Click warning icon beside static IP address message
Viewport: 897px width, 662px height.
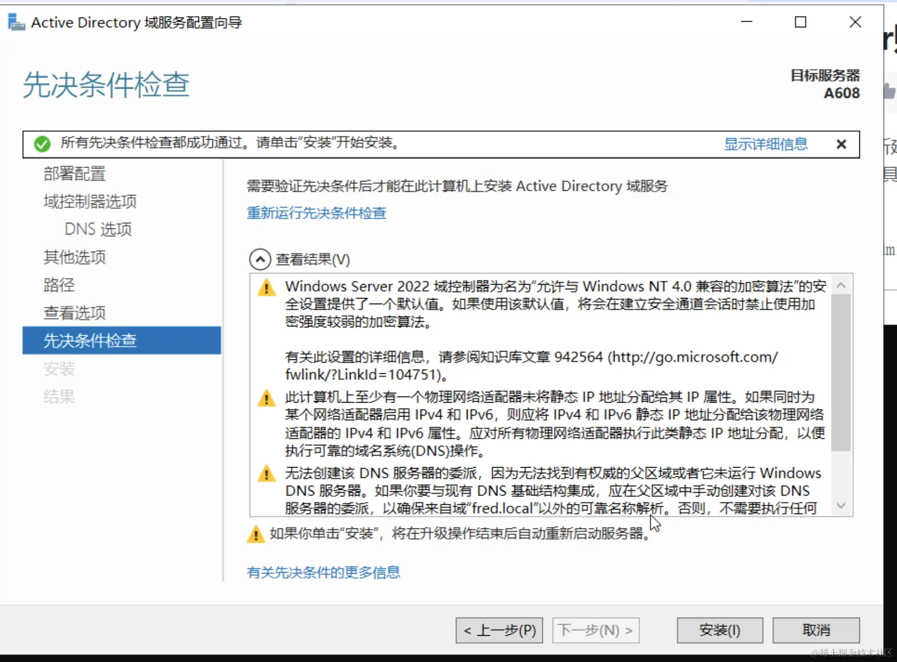pos(266,398)
